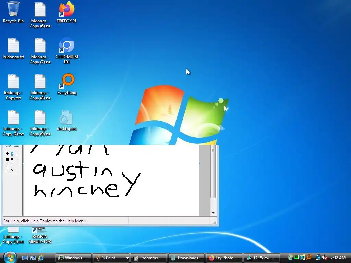
Task: Launch Internet Explorer from quick launch
Action: [41, 258]
